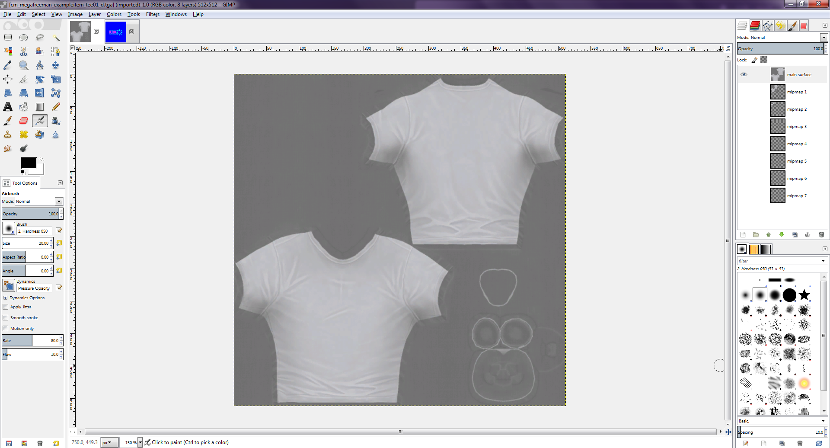Click the foreground black color swatch
Screen dimensions: 830x448
tap(29, 163)
